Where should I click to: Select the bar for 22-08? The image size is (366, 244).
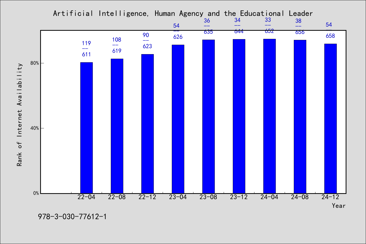117,126
